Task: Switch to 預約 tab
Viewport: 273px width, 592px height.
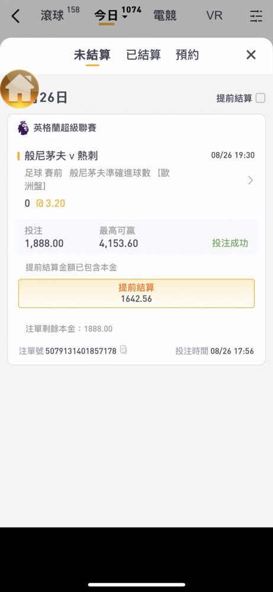Action: click(187, 55)
